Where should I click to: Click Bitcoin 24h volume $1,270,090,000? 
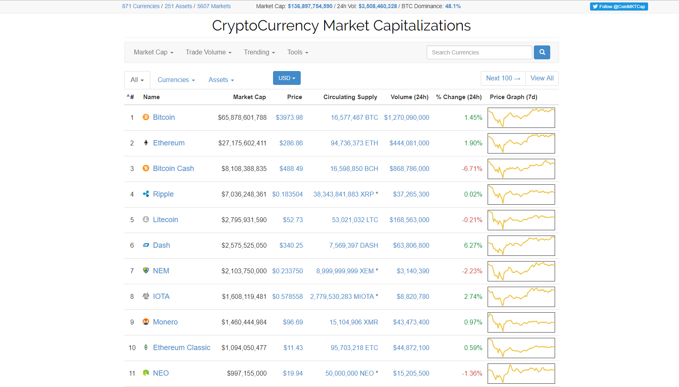point(407,118)
